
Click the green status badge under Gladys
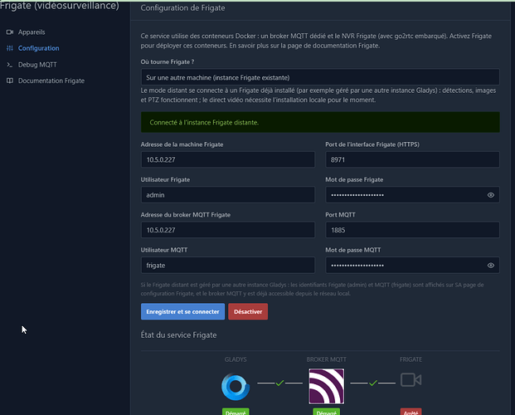click(x=236, y=412)
